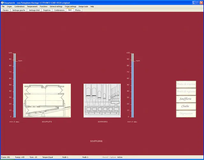This screenshot has height=160, width=204.
Task: Go to the Photos tab
Action: pos(78,10)
